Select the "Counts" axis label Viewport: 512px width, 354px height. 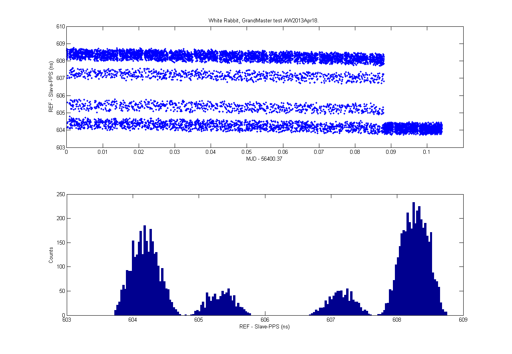[51, 255]
